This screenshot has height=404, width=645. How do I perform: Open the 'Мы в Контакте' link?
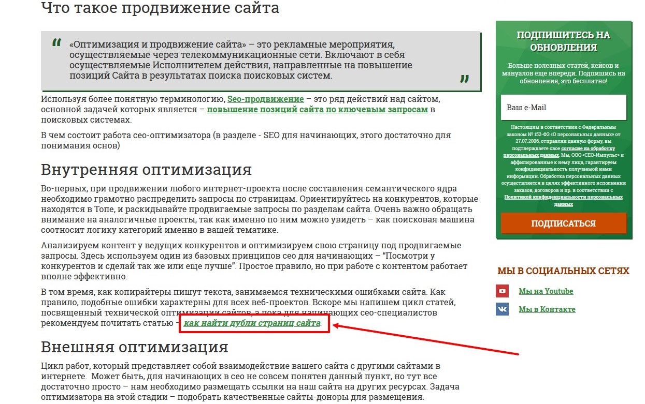tap(547, 309)
